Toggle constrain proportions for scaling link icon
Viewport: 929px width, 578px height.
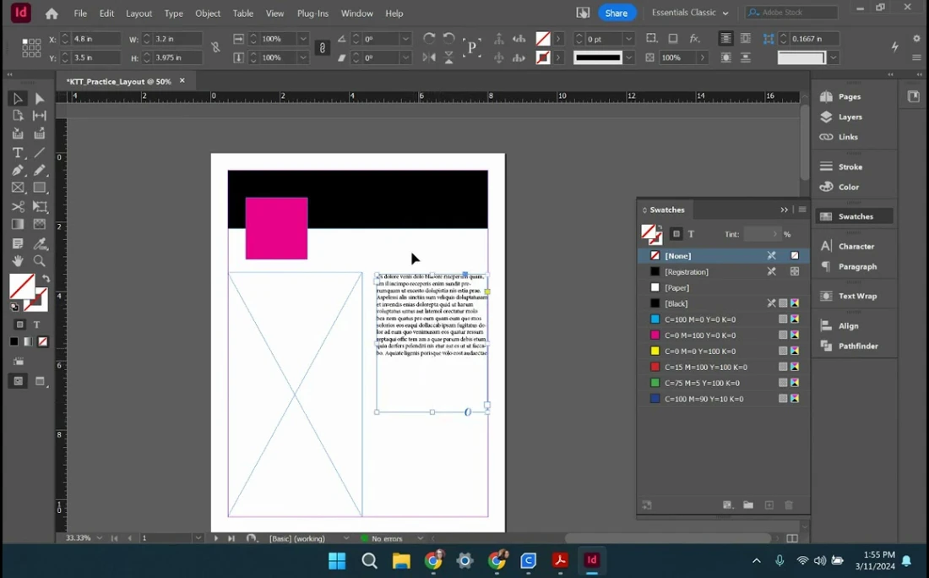[x=322, y=48]
